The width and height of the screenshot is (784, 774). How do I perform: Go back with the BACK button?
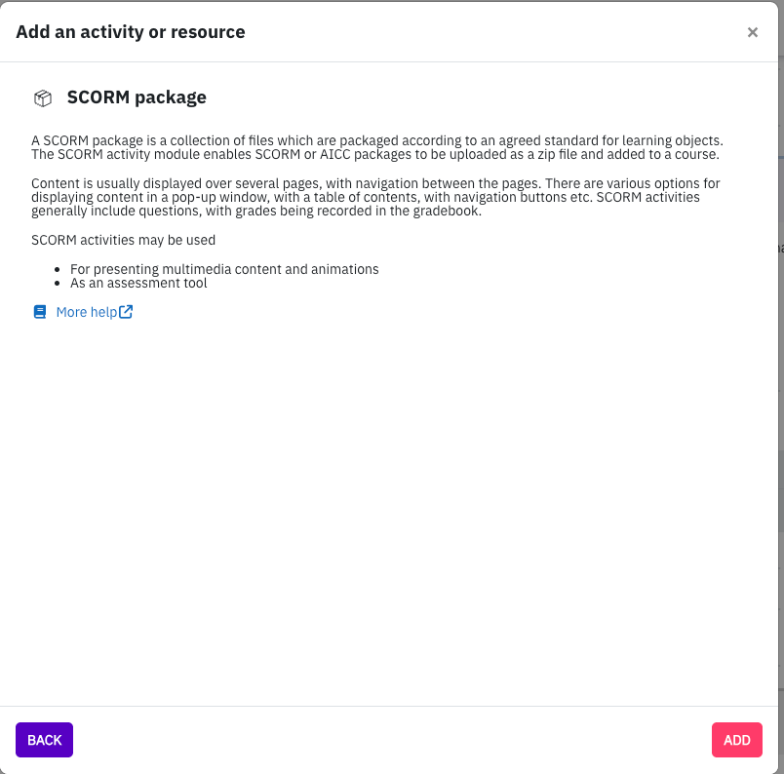pyautogui.click(x=44, y=740)
